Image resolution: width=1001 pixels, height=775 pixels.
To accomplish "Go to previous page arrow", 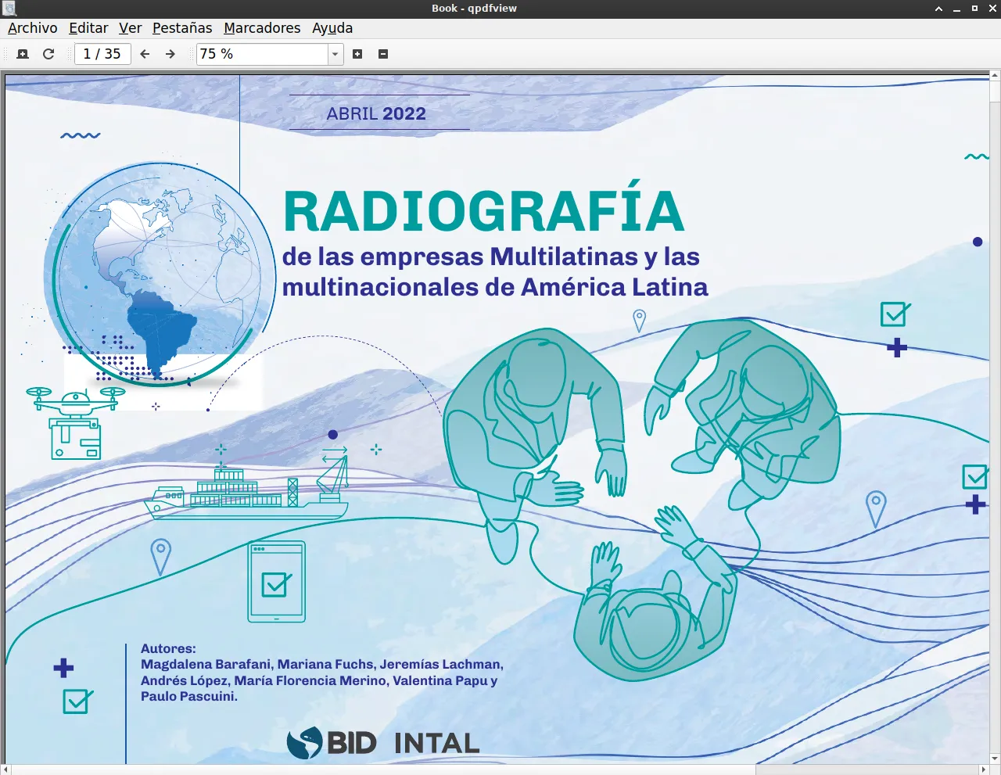I will click(x=145, y=54).
